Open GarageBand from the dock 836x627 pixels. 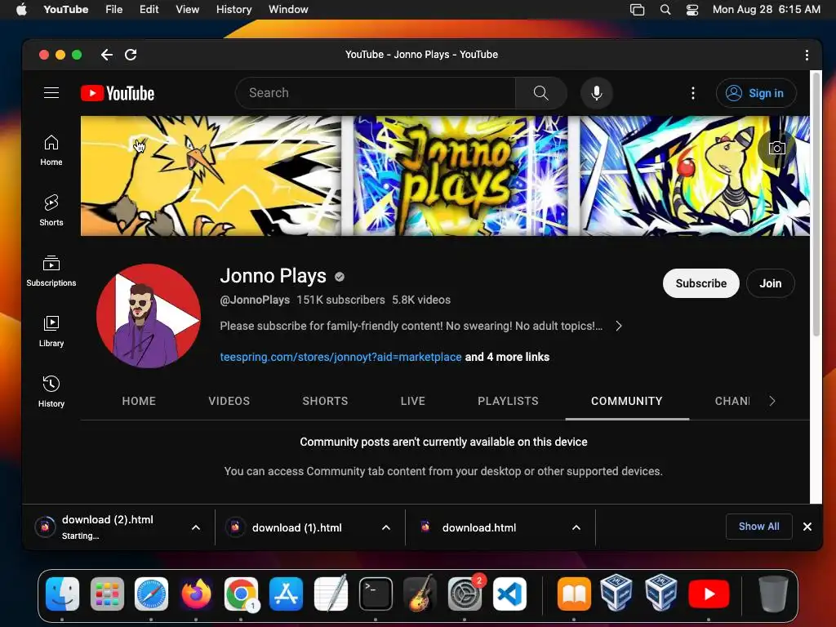click(x=420, y=594)
